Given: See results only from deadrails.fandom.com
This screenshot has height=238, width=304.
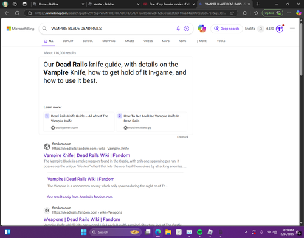Looking at the screenshot, I should coord(80,197).
